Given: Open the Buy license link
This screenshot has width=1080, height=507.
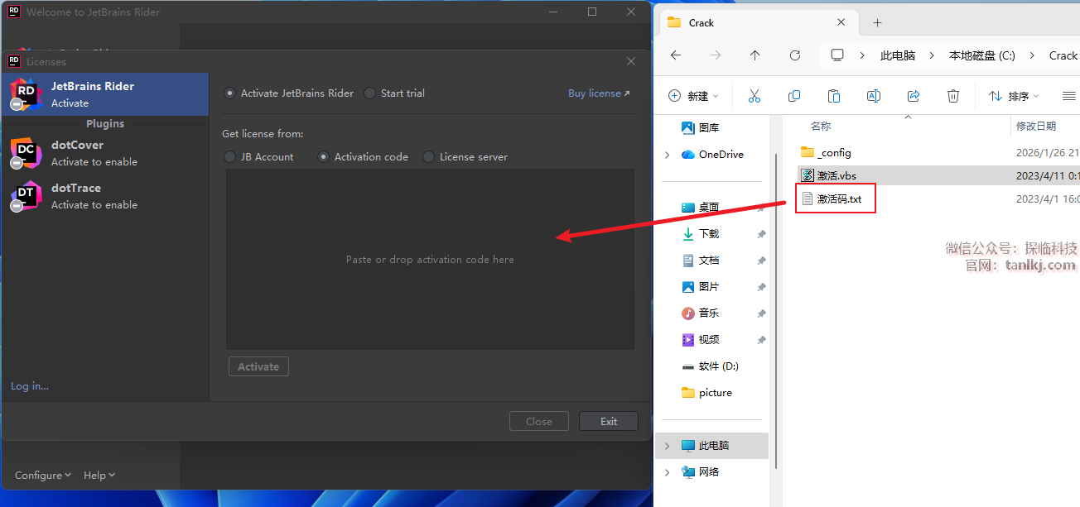Looking at the screenshot, I should (598, 93).
